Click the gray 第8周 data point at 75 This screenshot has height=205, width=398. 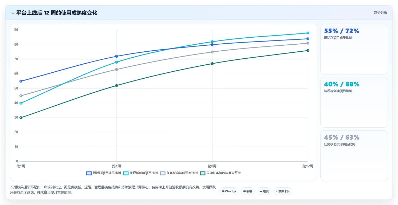(212, 52)
